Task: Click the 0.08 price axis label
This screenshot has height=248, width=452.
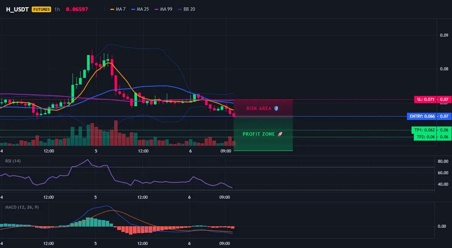Action: pyautogui.click(x=444, y=69)
